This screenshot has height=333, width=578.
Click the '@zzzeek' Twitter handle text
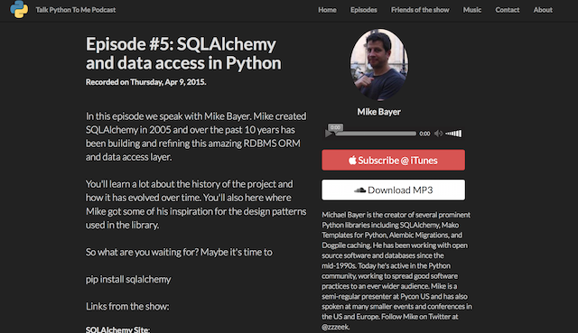pyautogui.click(x=335, y=327)
